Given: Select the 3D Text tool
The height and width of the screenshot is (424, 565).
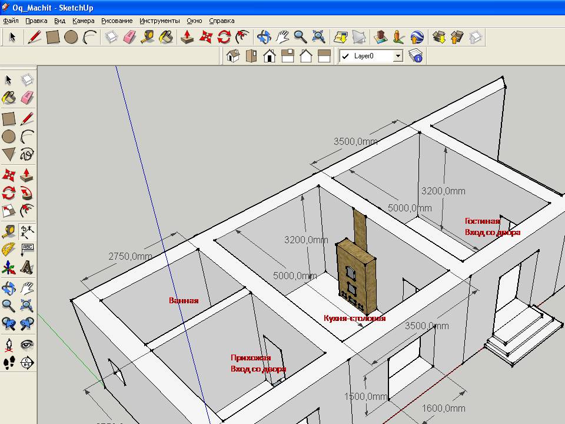Looking at the screenshot, I should point(27,268).
